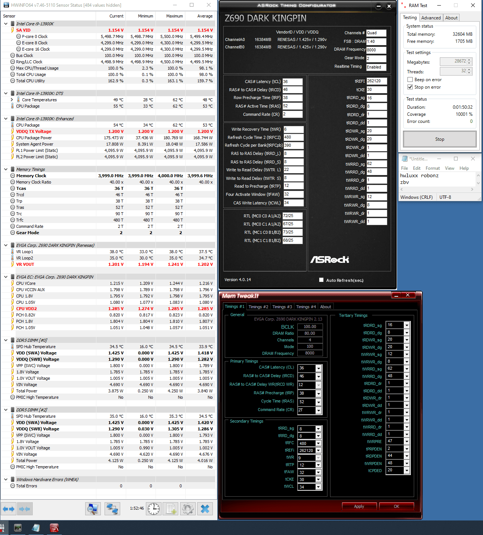Click the Notepad vertical scrollbar down arrow
The image size is (483, 535).
(x=479, y=183)
